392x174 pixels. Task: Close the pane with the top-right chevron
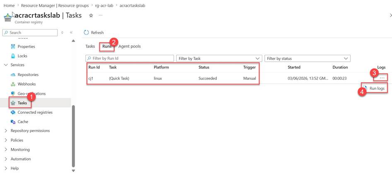[x=390, y=15]
